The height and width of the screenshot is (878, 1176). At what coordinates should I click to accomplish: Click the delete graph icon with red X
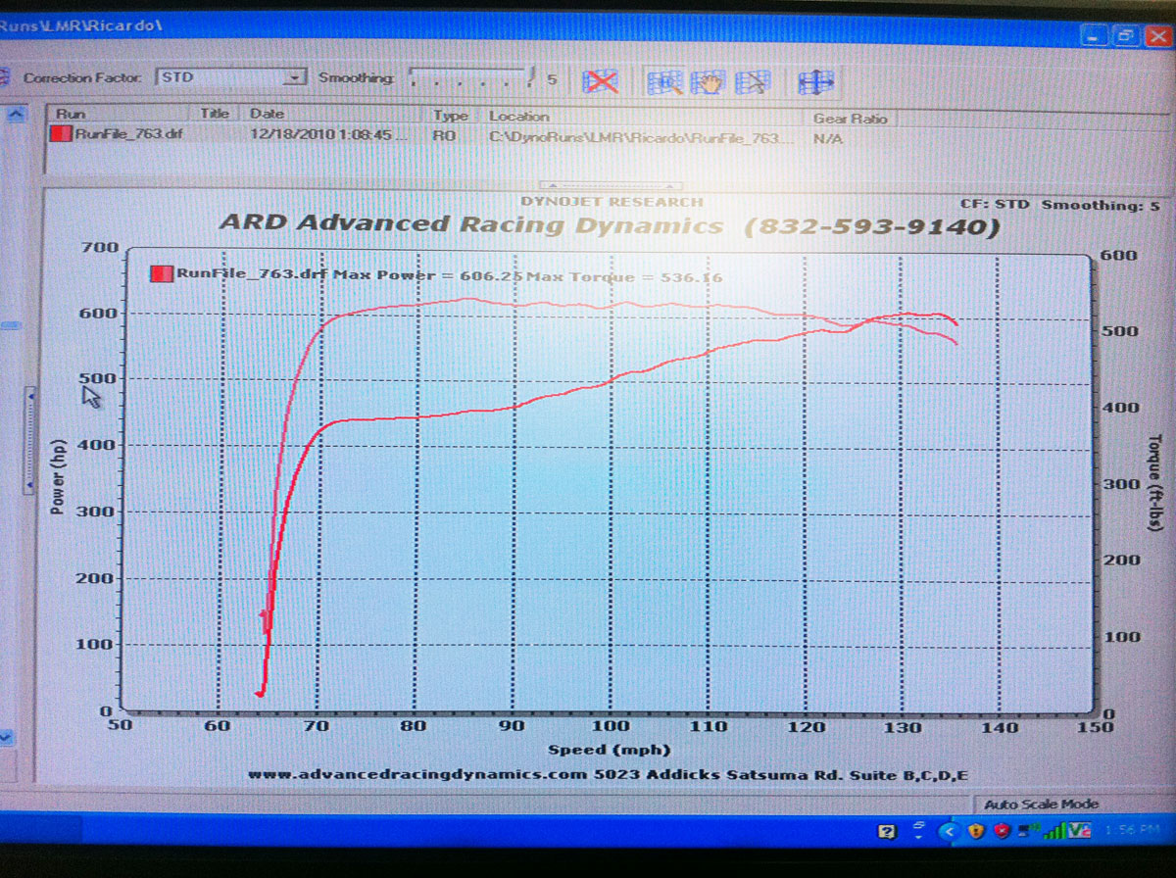click(x=601, y=81)
